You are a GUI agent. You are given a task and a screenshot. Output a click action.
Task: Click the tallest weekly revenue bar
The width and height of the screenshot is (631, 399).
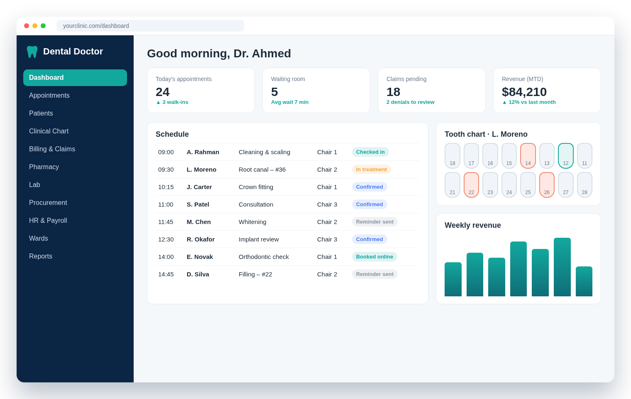click(x=562, y=267)
